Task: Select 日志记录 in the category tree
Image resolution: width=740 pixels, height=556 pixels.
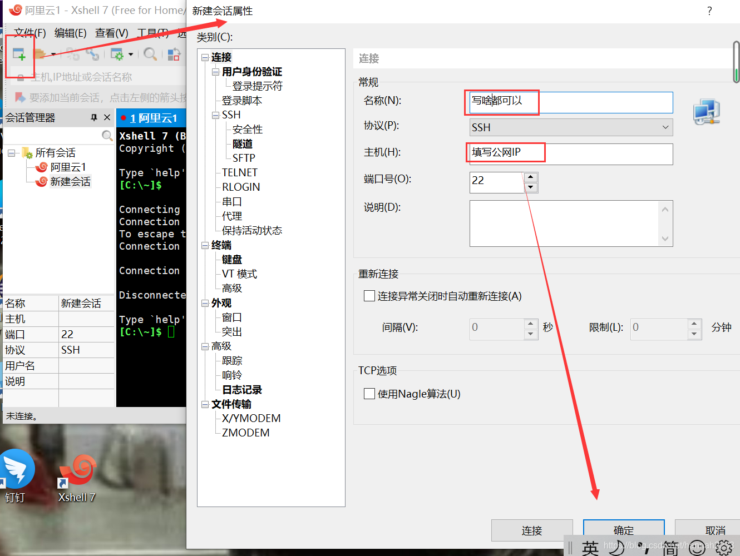Action: [242, 390]
